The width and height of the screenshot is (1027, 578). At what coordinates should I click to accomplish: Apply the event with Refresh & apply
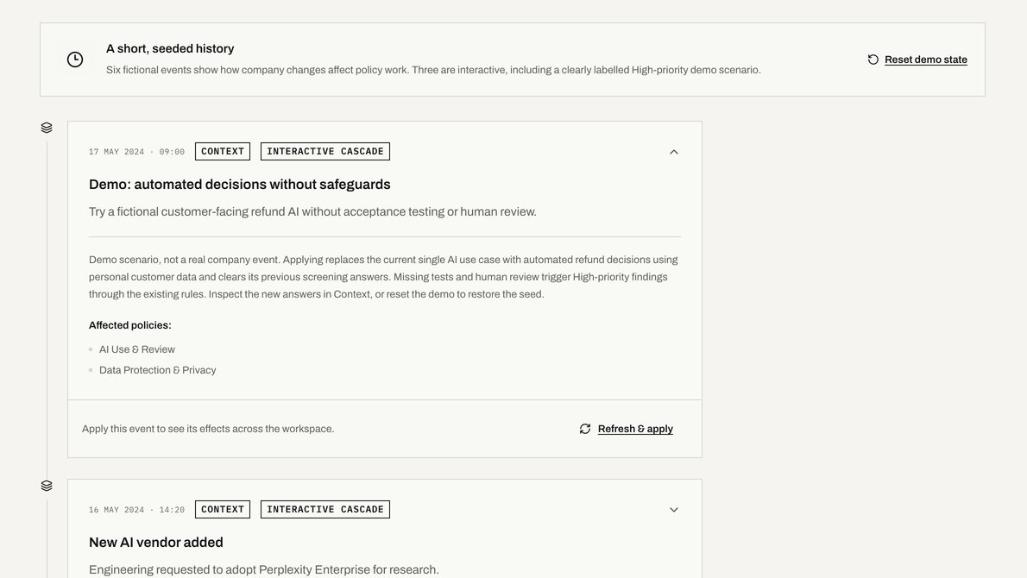click(635, 429)
